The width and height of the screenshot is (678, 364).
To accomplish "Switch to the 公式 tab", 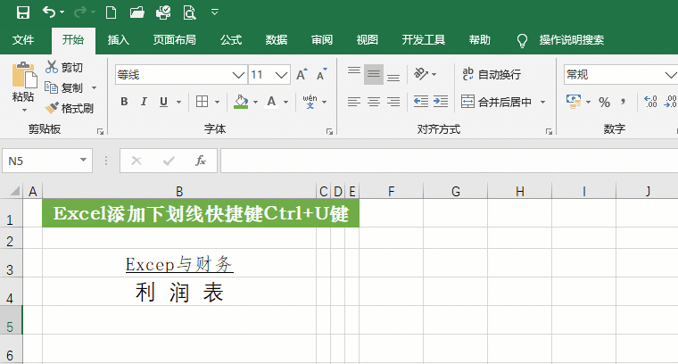I will (x=231, y=40).
